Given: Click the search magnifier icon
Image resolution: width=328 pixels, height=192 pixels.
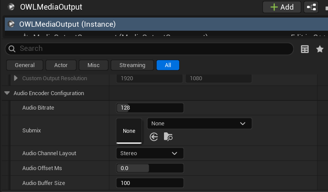Looking at the screenshot, I should (12, 49).
